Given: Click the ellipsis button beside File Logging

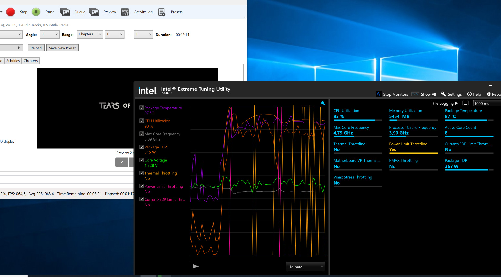Looking at the screenshot, I should click(465, 103).
